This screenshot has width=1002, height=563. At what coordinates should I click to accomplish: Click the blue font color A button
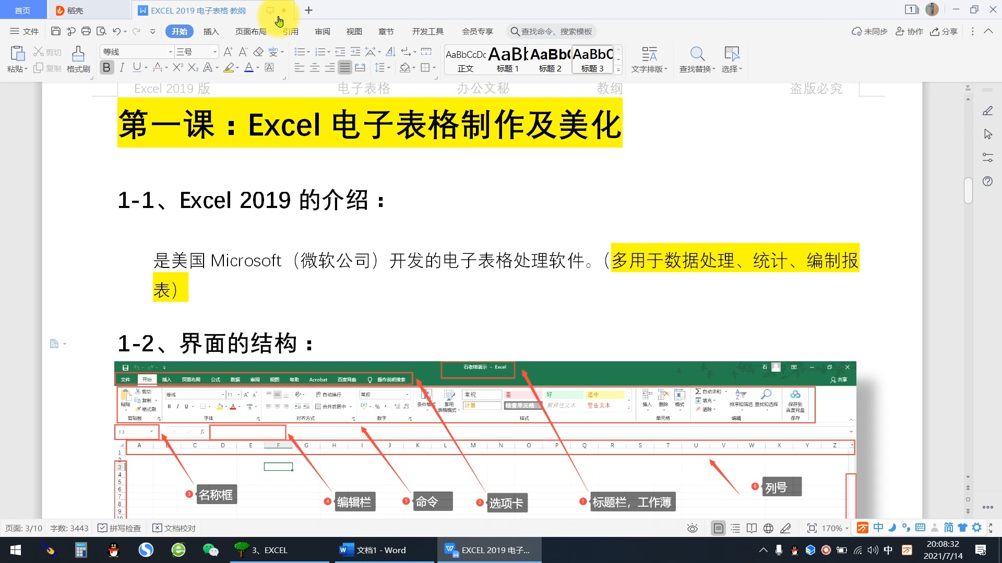point(249,67)
